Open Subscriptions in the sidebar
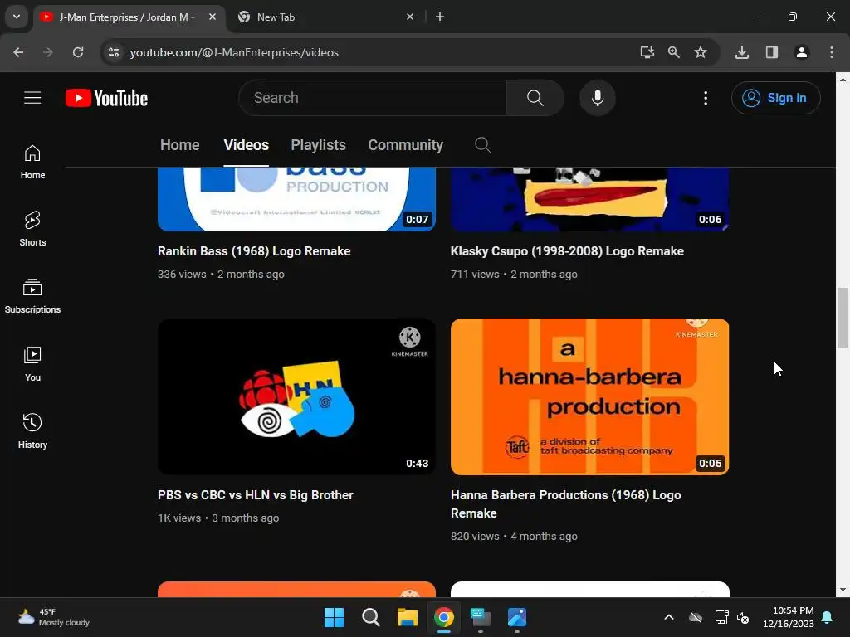 pos(32,296)
